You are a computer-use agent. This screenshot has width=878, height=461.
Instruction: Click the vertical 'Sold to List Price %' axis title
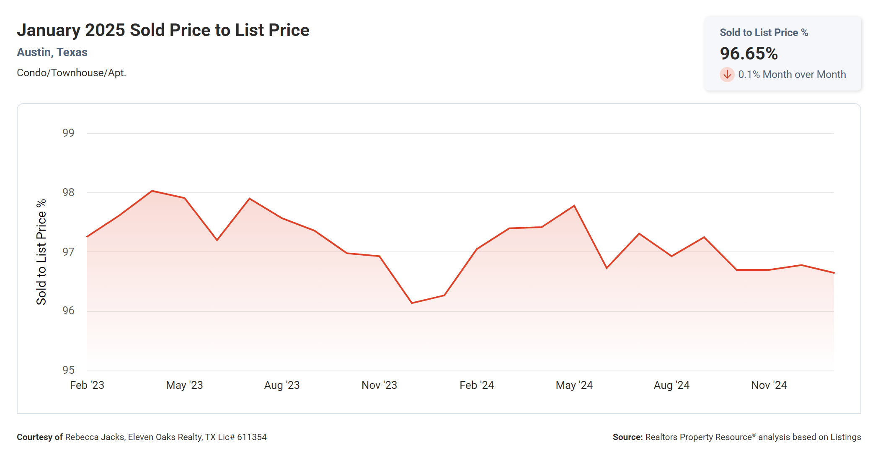[x=41, y=252]
